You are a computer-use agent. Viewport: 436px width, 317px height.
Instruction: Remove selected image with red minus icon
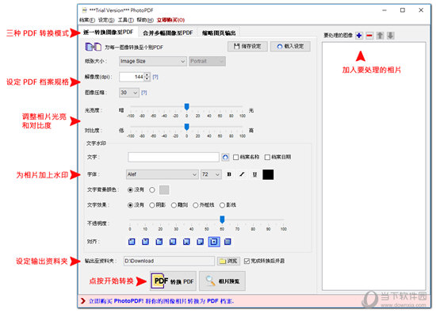pyautogui.click(x=369, y=36)
